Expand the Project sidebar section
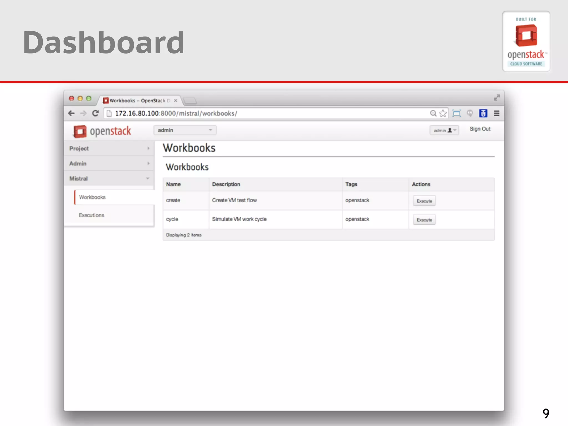 [x=109, y=148]
